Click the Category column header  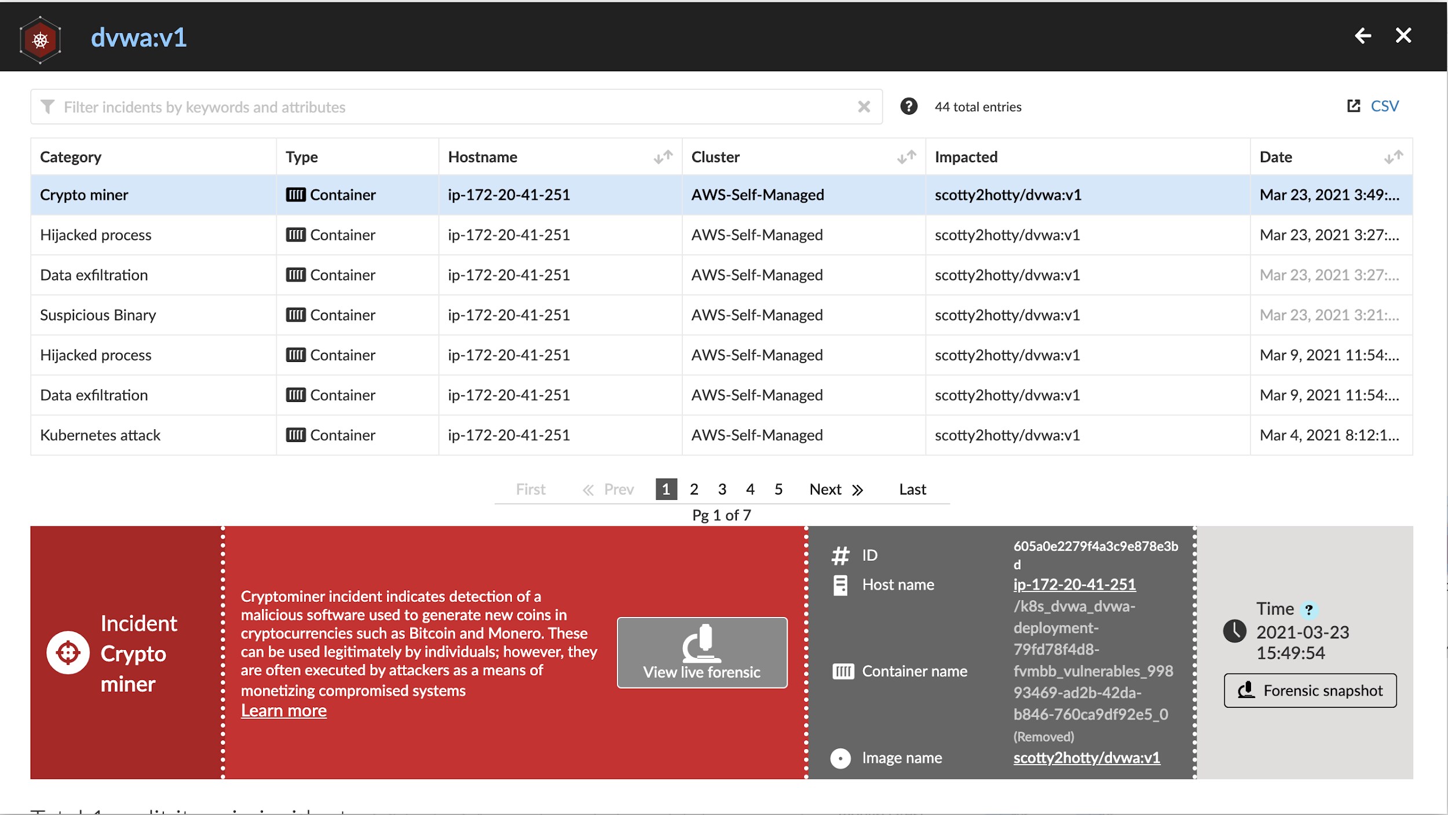tap(71, 157)
